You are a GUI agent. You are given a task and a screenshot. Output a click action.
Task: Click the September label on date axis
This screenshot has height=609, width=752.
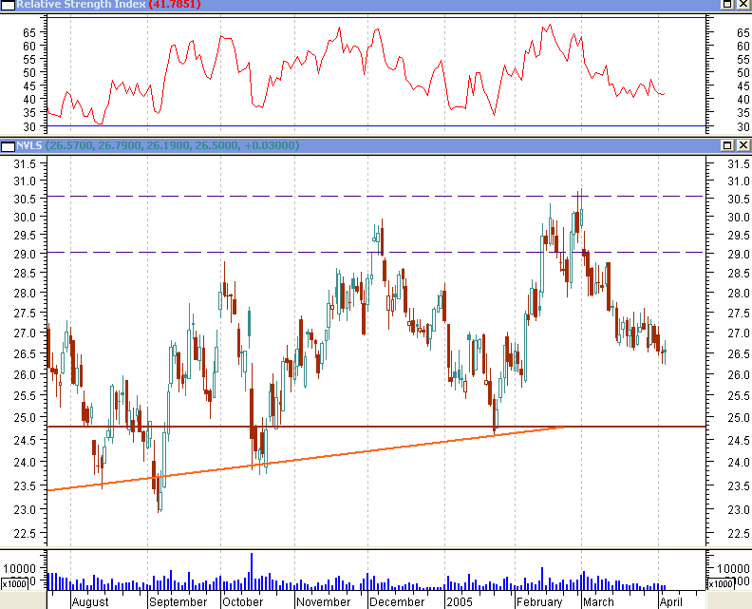[x=178, y=601]
